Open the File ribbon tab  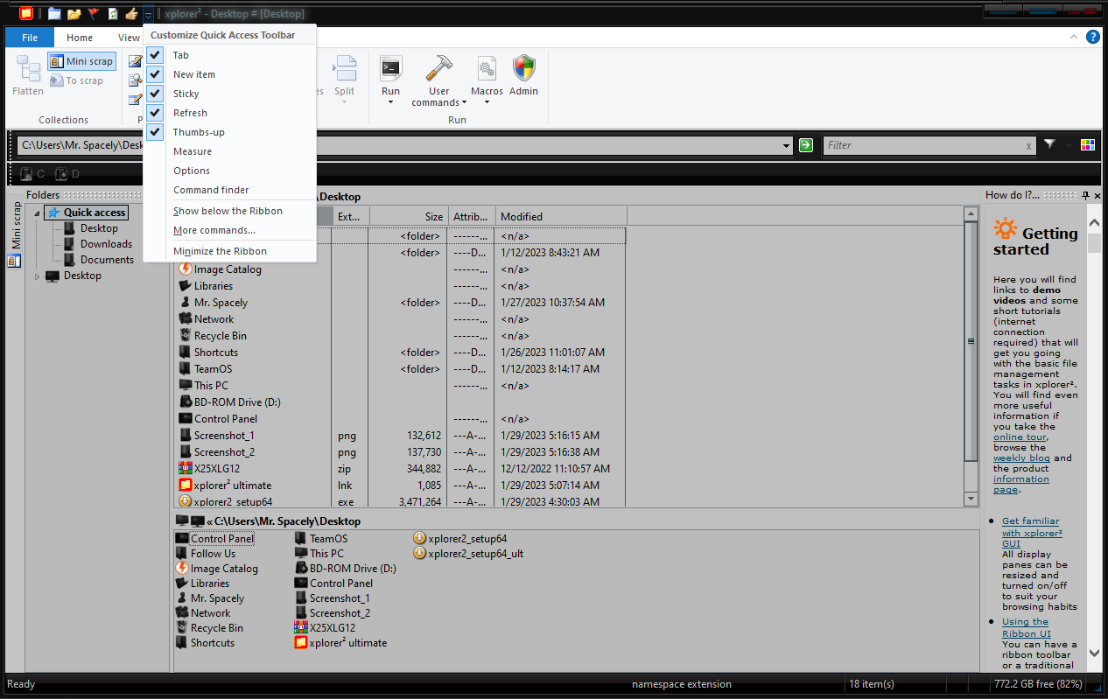click(x=30, y=38)
